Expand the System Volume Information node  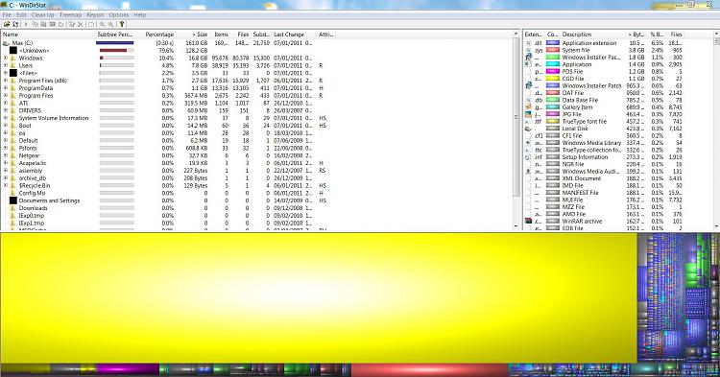click(x=6, y=118)
